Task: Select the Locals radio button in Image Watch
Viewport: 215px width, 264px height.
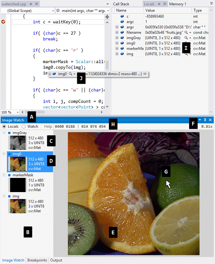Action: 4,126
